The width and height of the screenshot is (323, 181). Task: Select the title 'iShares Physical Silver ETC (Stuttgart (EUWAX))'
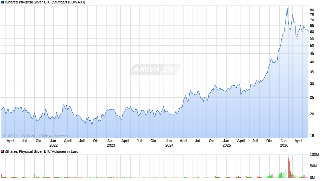45,2
